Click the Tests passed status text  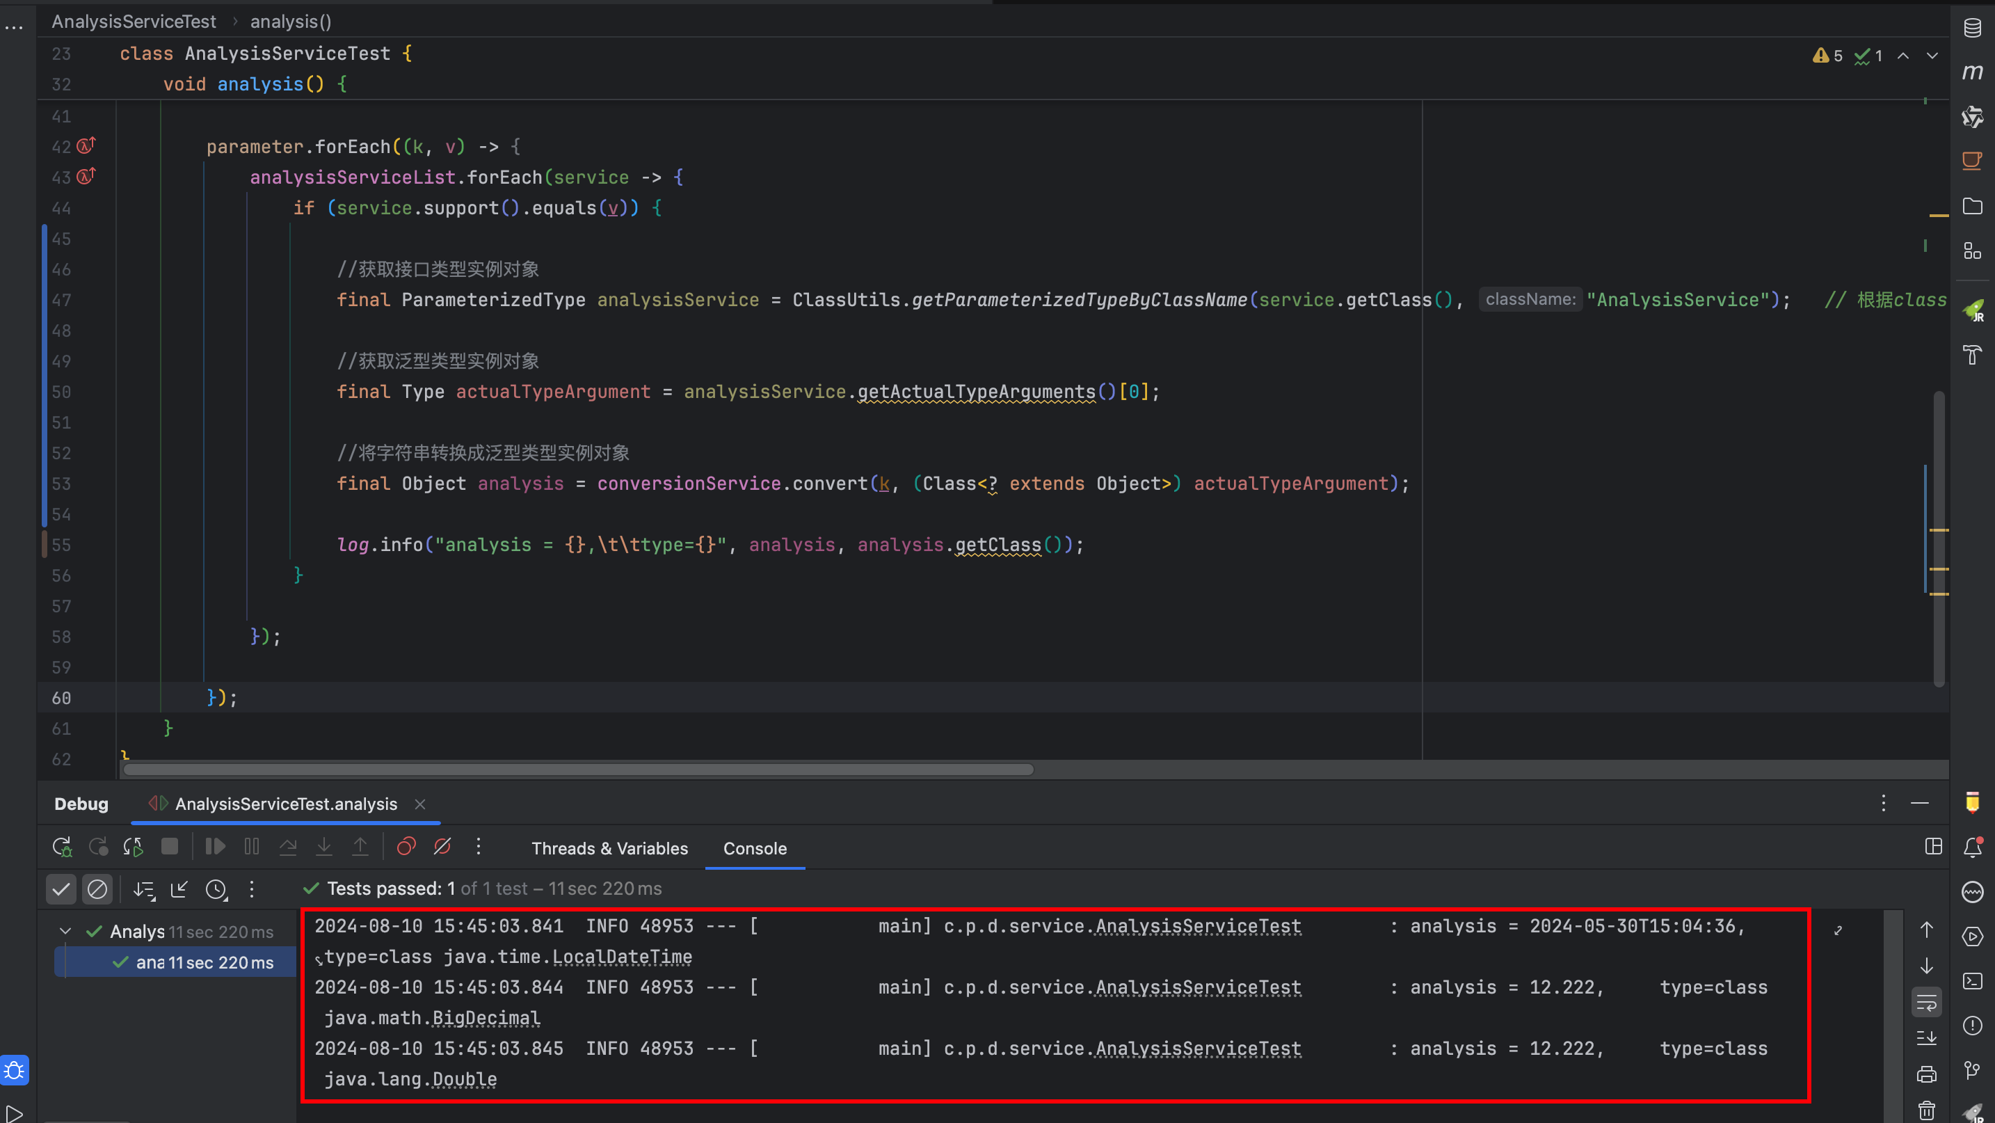coord(494,889)
